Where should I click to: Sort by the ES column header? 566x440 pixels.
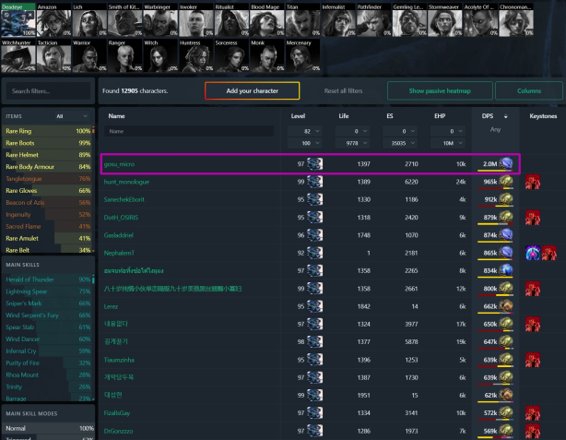point(390,116)
